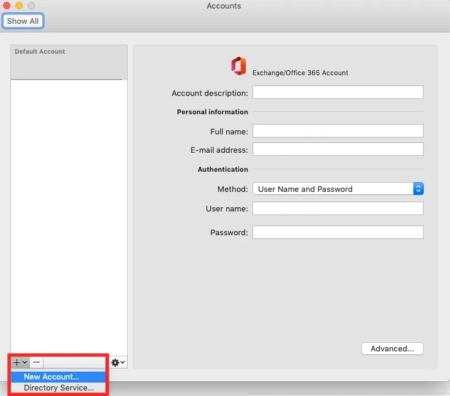Viewport: 450px width, 396px height.
Task: Click the User name field
Action: (x=337, y=208)
